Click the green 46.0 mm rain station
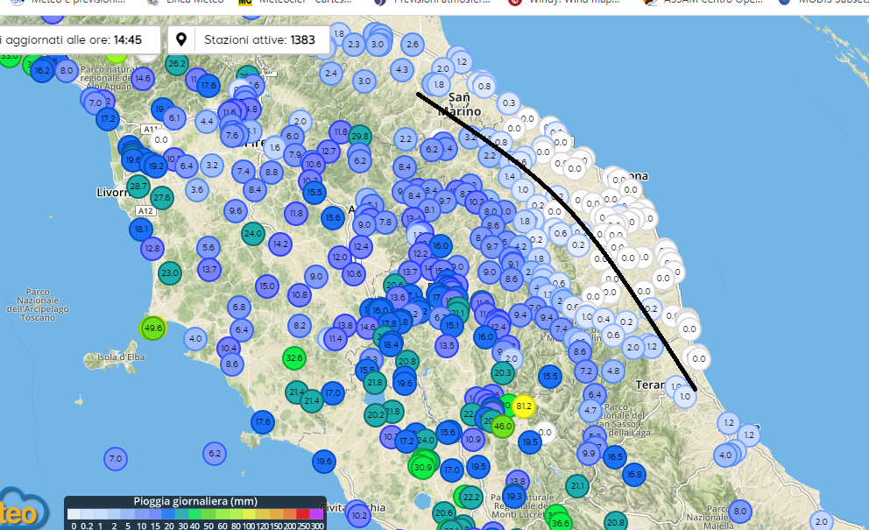Viewport: 869px width, 530px height. click(503, 427)
